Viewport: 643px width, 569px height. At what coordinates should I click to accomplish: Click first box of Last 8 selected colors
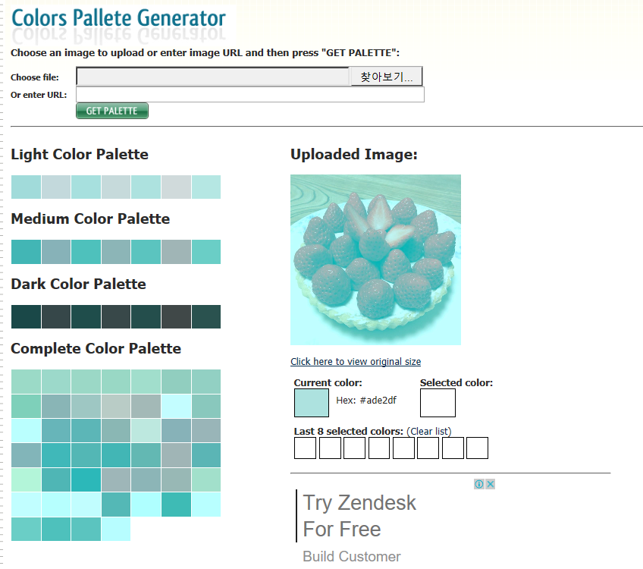click(305, 448)
